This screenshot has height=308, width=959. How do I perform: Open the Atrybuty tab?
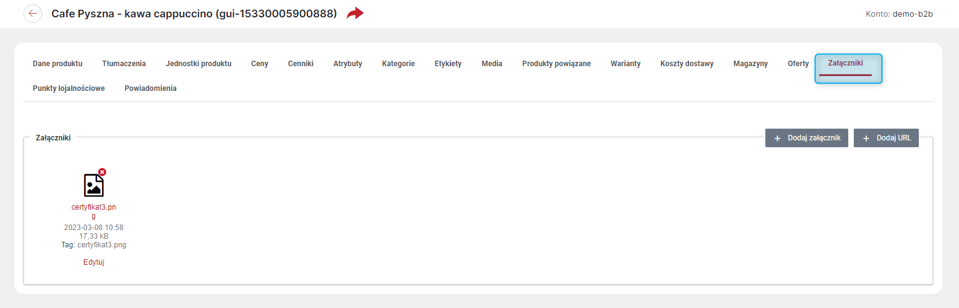(348, 64)
